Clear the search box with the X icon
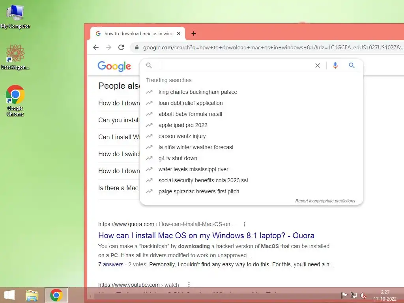This screenshot has width=404, height=303. click(318, 65)
